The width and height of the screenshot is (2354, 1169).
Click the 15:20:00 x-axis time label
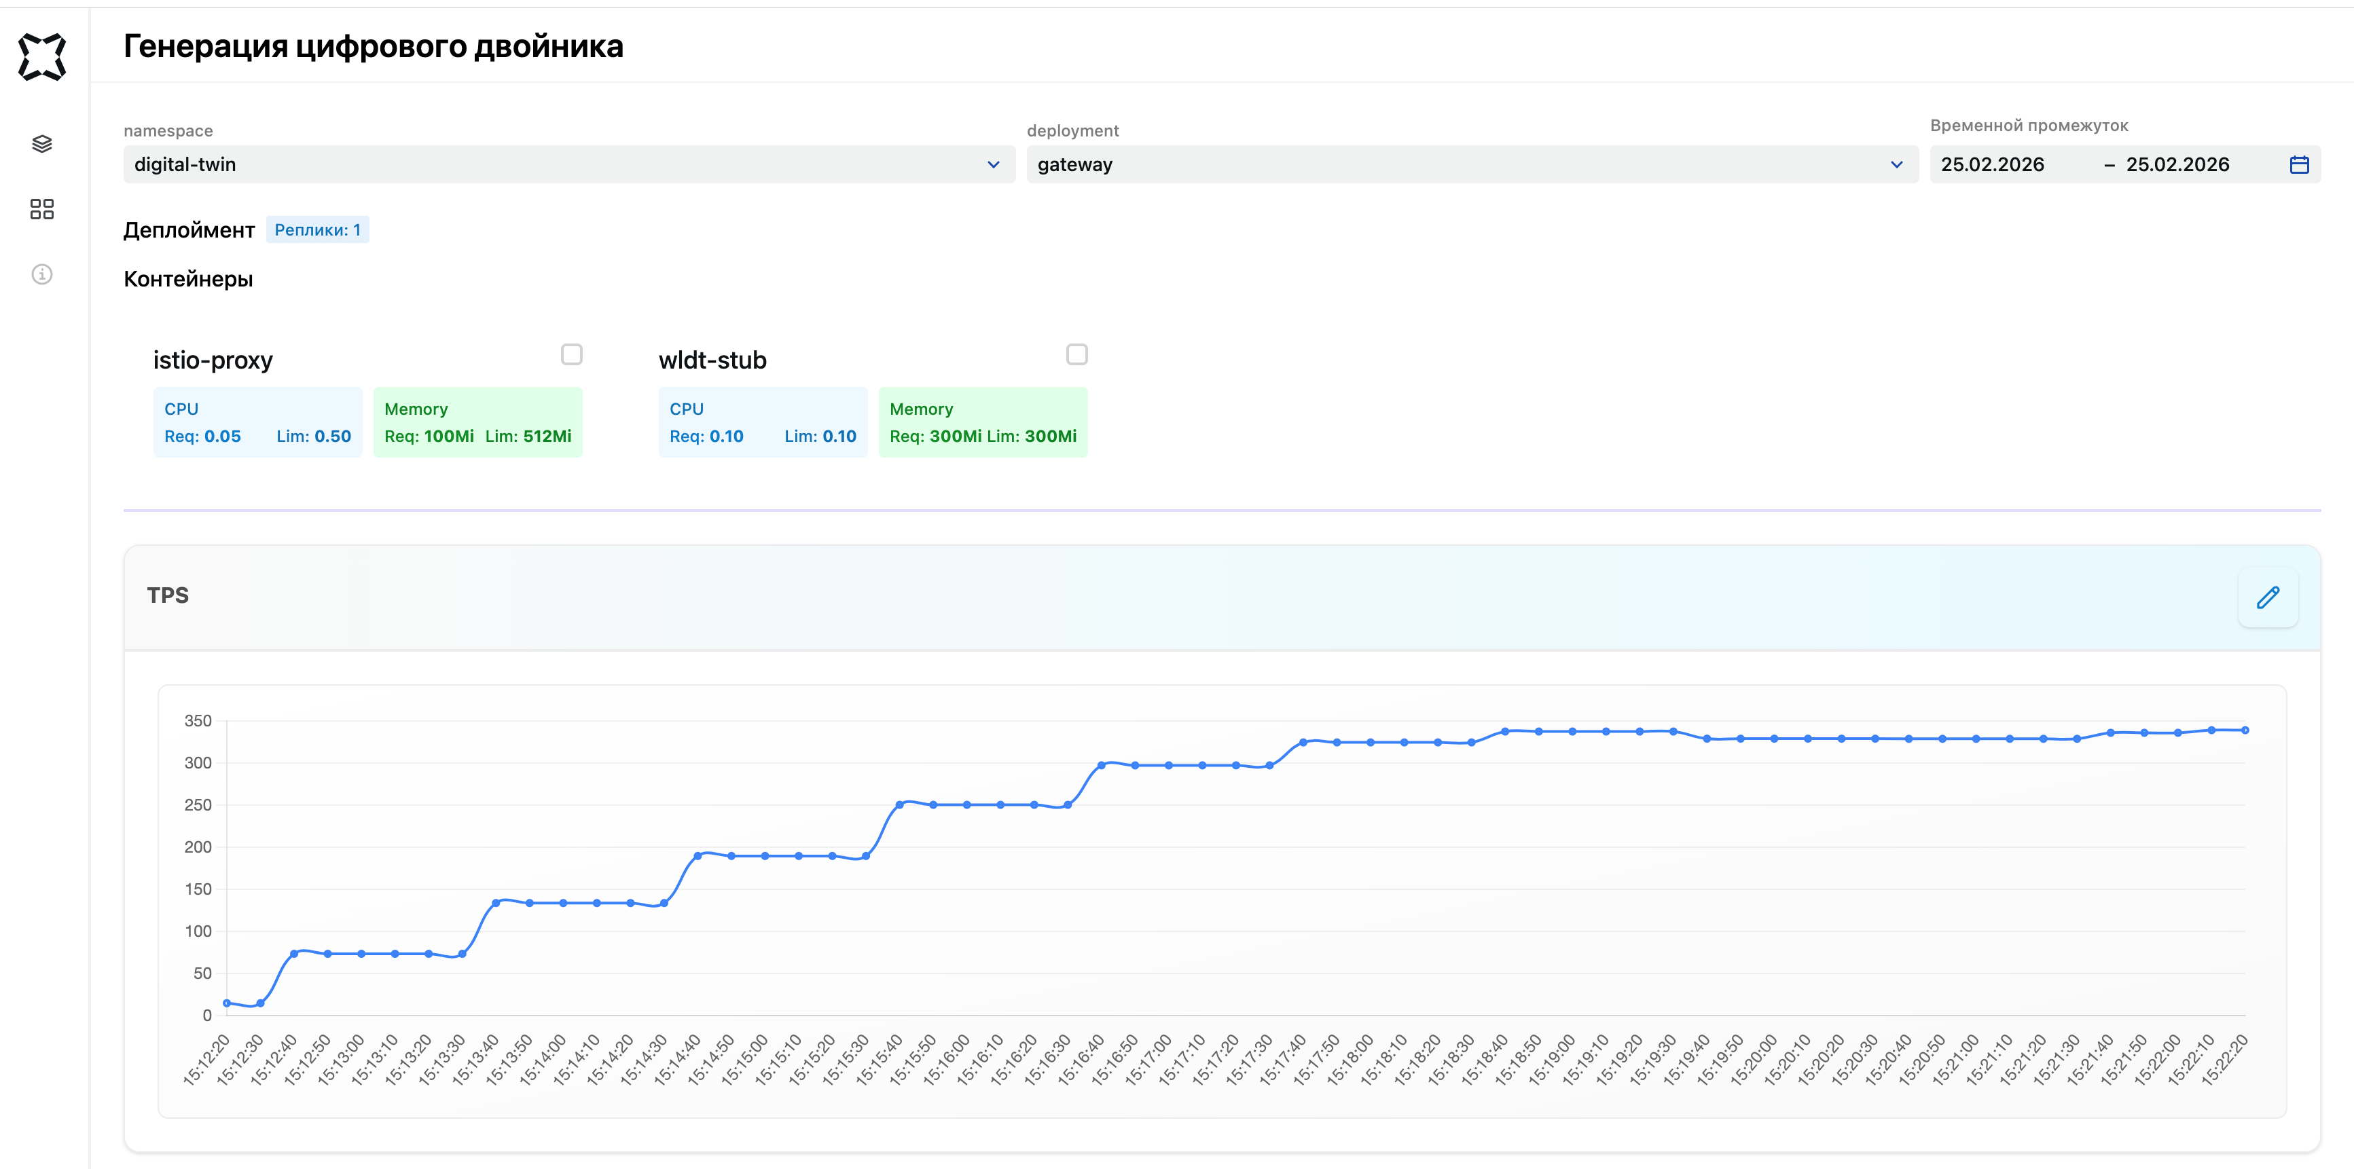click(x=1754, y=1061)
